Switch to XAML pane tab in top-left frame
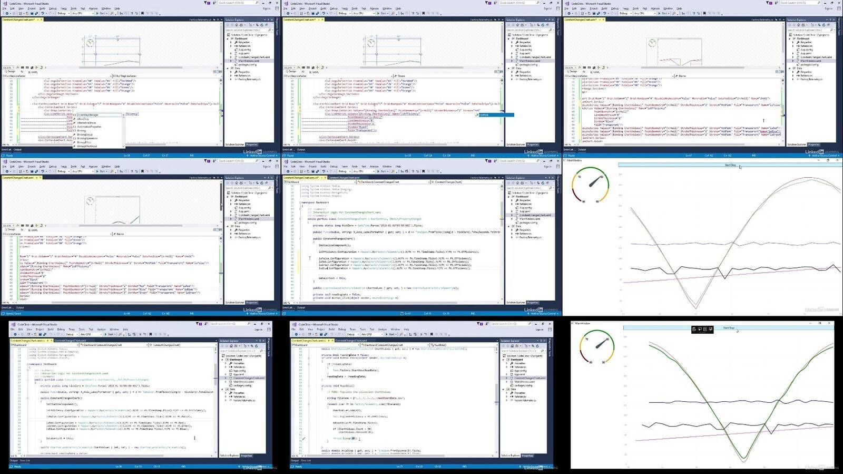This screenshot has width=843, height=474. click(x=33, y=72)
